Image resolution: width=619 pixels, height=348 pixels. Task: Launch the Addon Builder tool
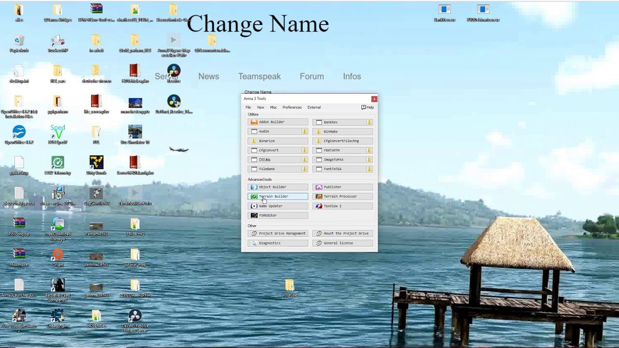pyautogui.click(x=278, y=122)
